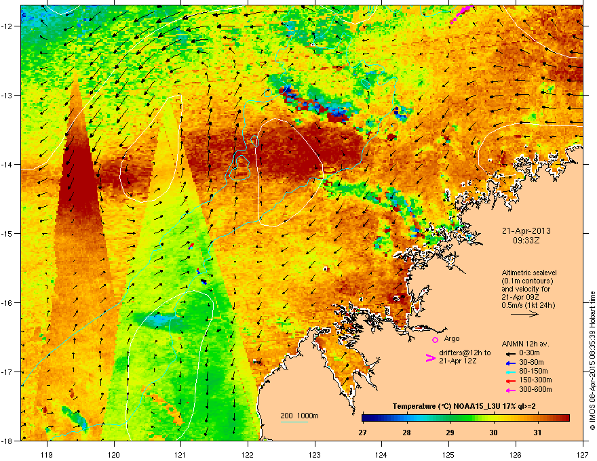The width and height of the screenshot is (597, 461).
Task: Click the 0.5m/s velocity scale arrow
Action: click(x=524, y=314)
